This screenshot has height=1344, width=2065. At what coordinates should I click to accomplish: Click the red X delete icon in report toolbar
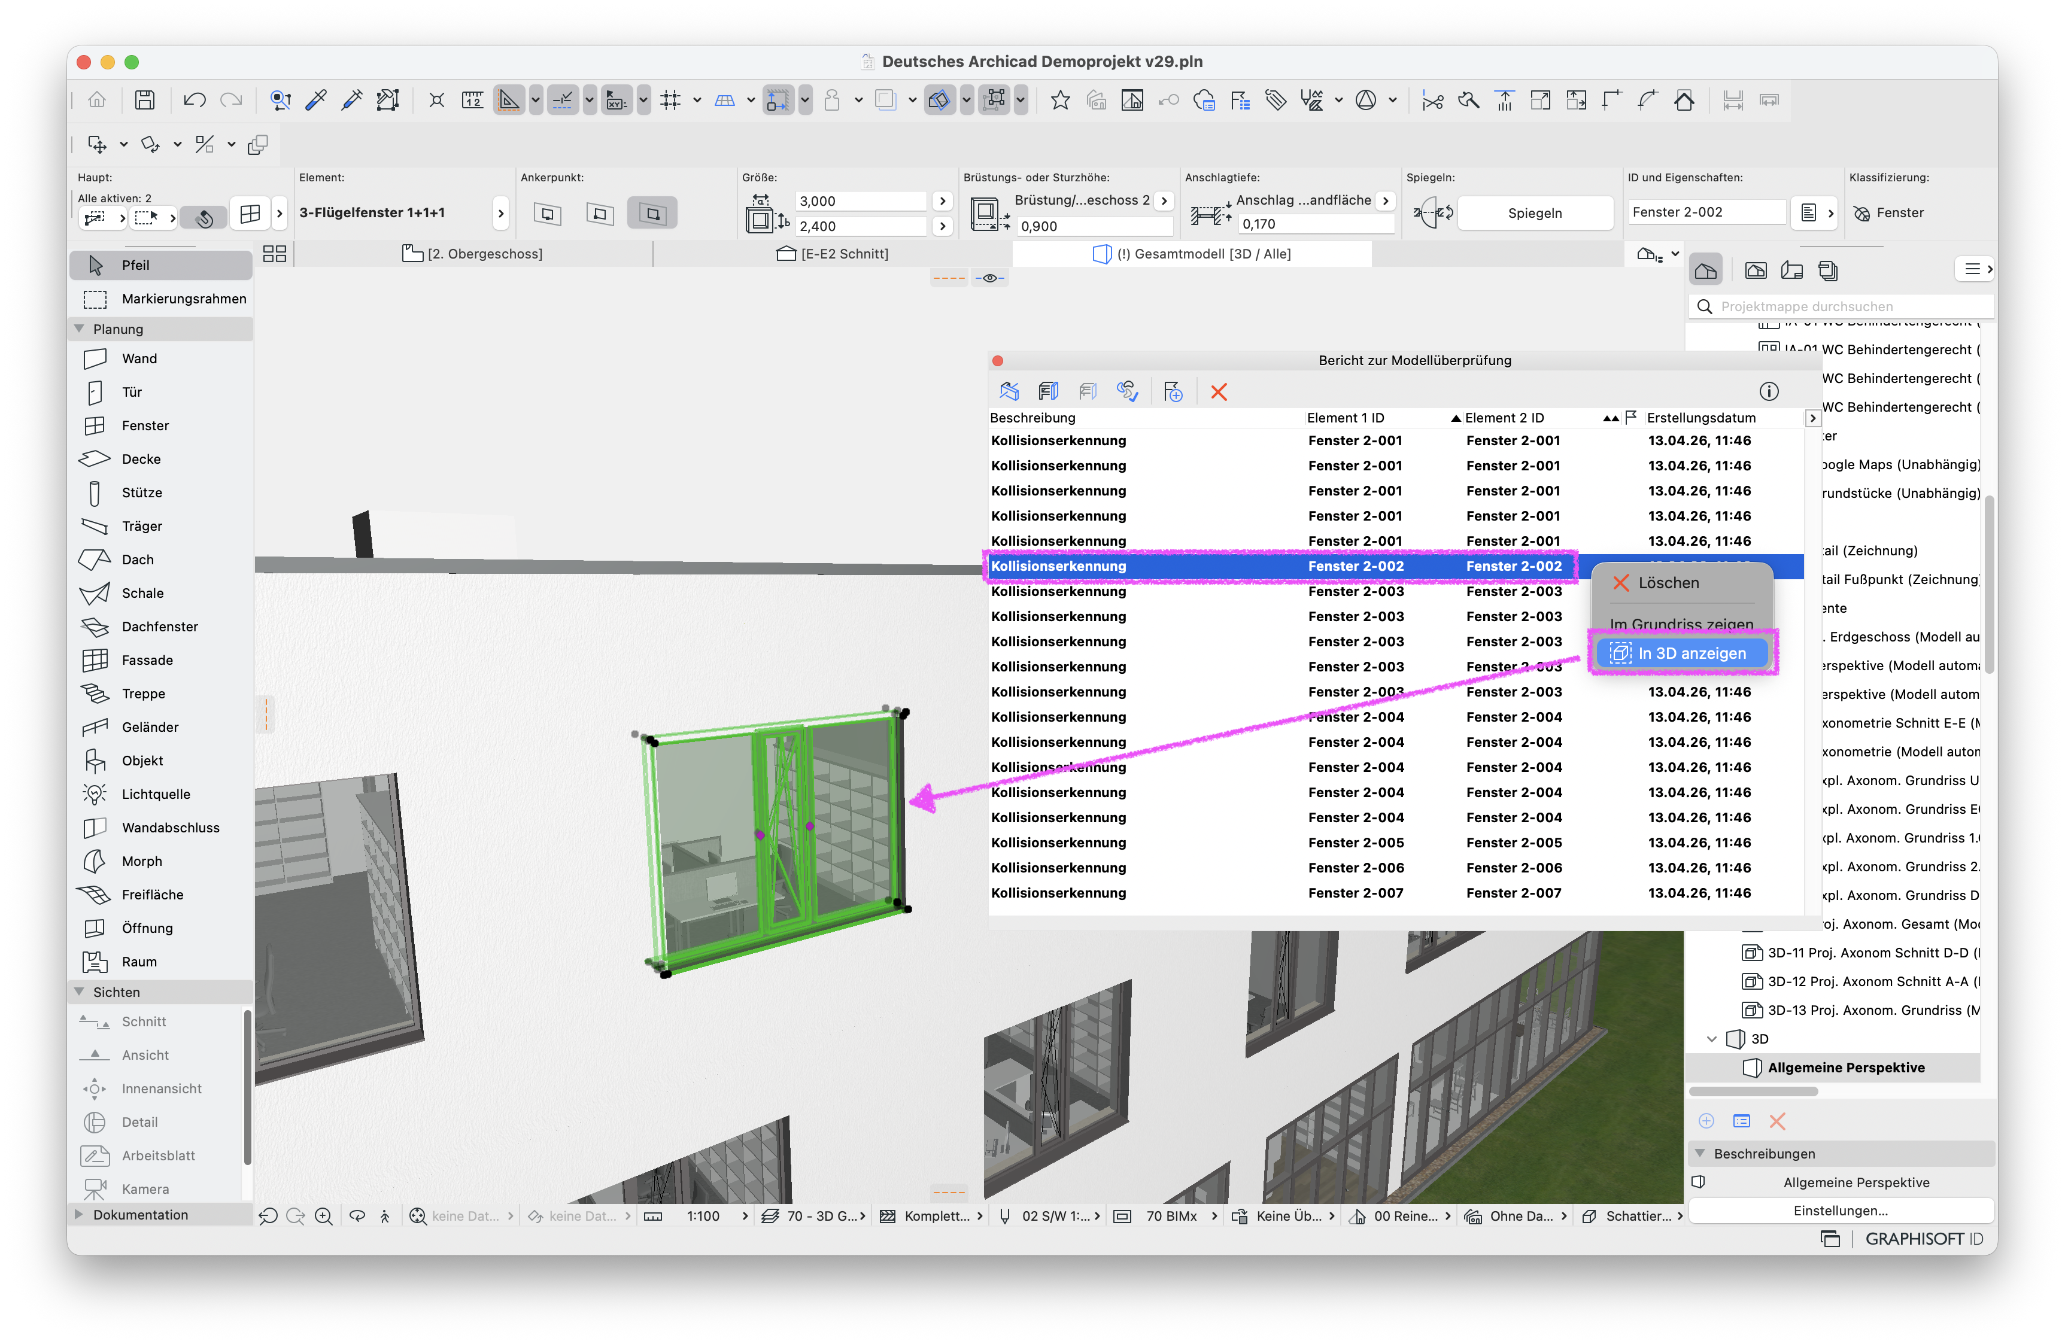[1218, 392]
